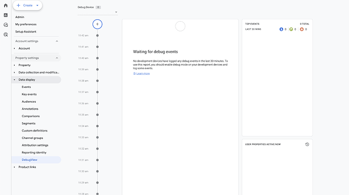Open the Debug Device dropdown
This screenshot has height=195, width=349.
coord(98,12)
